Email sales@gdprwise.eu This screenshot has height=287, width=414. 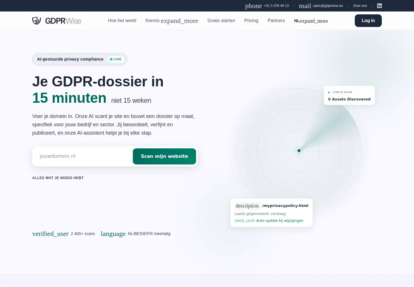pyautogui.click(x=328, y=6)
